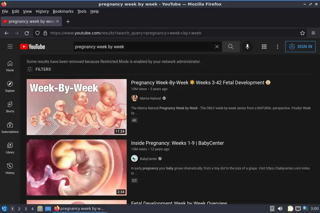Open the Mama Natural channel name
Viewport: 320px width, 213px height.
[150, 98]
